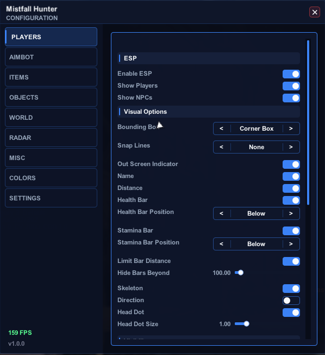Turn off the Show NPCs switch
Screen dimensions: 325x355
coord(291,98)
